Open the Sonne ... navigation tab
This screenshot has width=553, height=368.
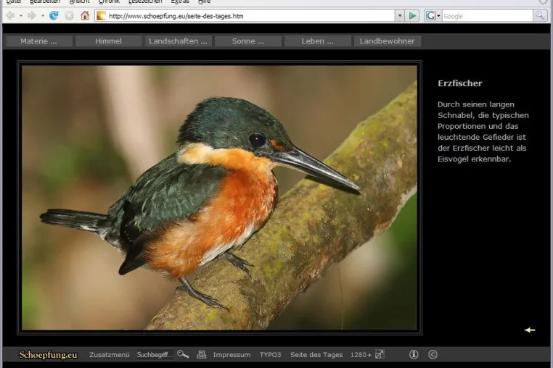point(248,41)
